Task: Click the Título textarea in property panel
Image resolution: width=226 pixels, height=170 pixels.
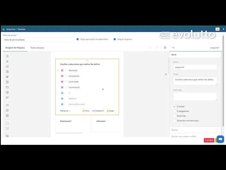Action: pos(195,81)
